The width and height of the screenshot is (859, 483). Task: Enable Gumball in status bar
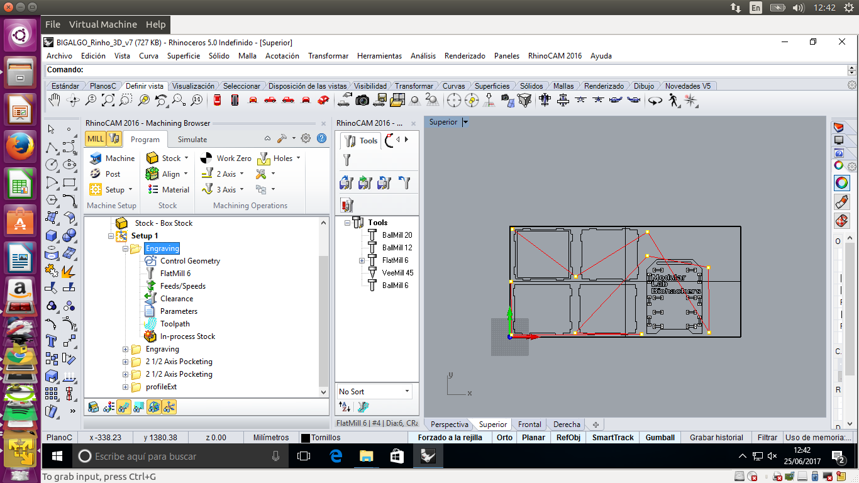pos(660,438)
